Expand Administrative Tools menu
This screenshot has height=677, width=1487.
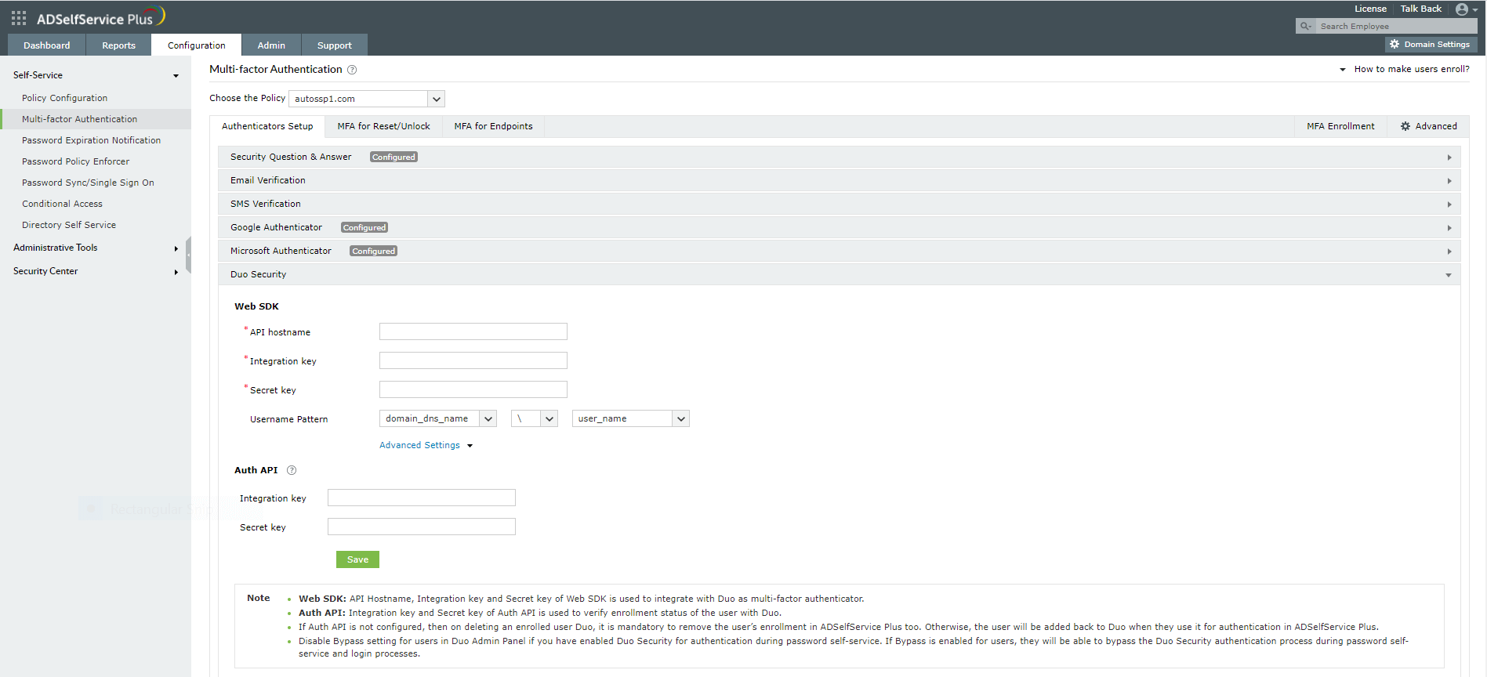pyautogui.click(x=96, y=248)
